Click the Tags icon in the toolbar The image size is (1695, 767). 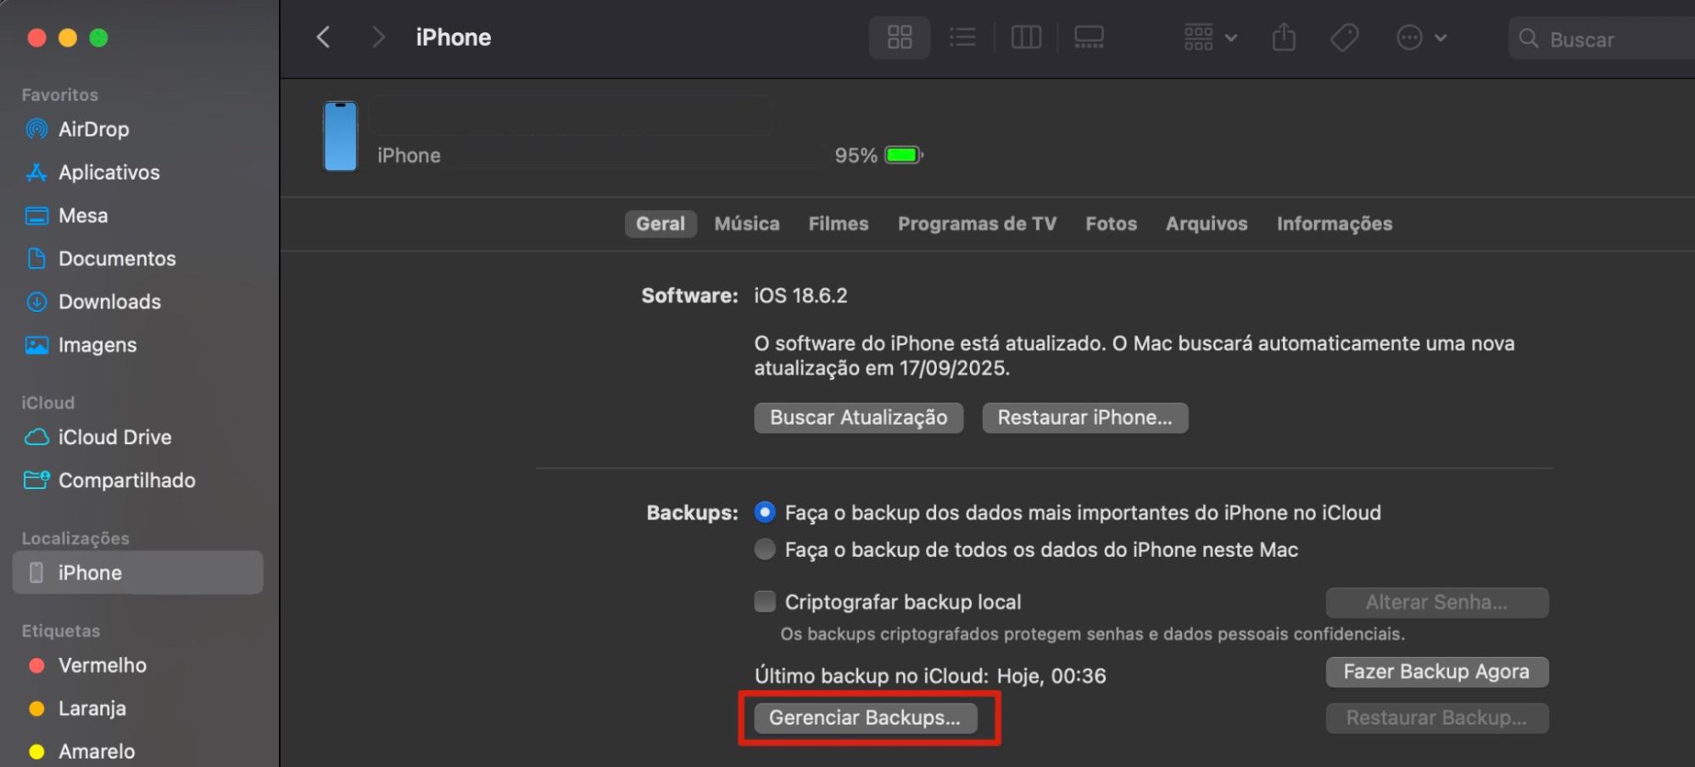click(1344, 37)
